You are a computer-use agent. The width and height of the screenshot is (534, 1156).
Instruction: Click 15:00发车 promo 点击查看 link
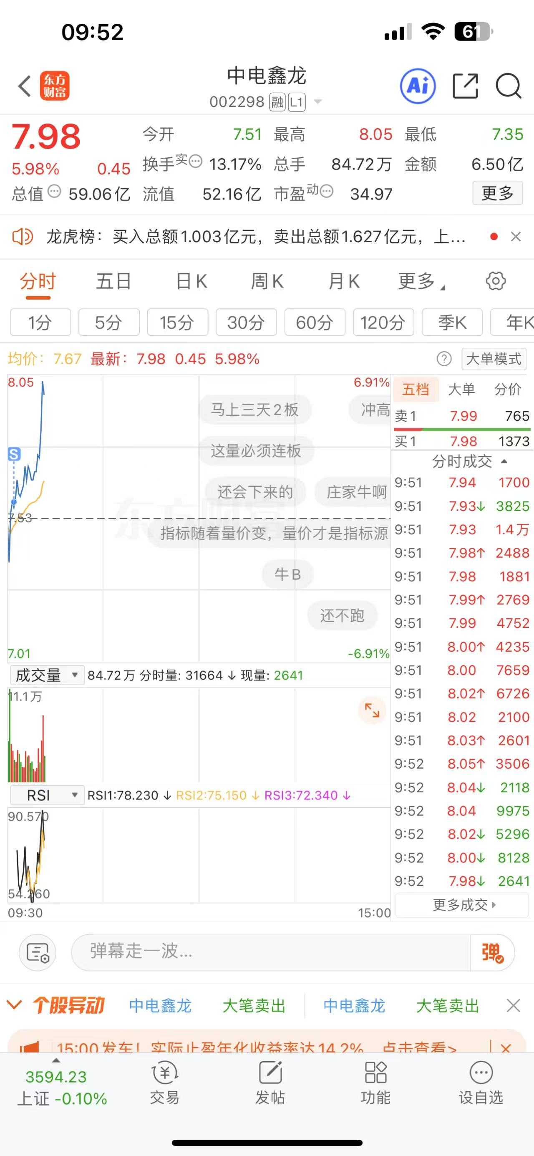[419, 1049]
